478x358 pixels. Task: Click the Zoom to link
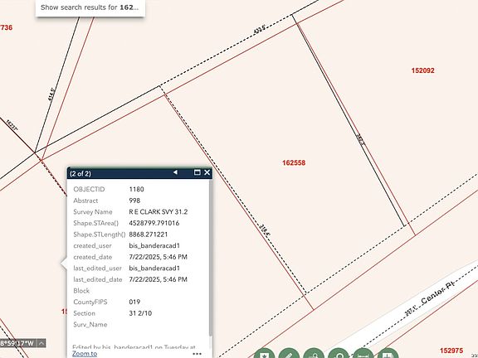click(85, 353)
